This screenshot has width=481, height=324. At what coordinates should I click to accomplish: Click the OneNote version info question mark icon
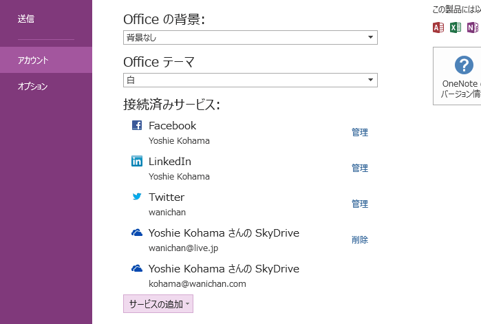click(464, 65)
